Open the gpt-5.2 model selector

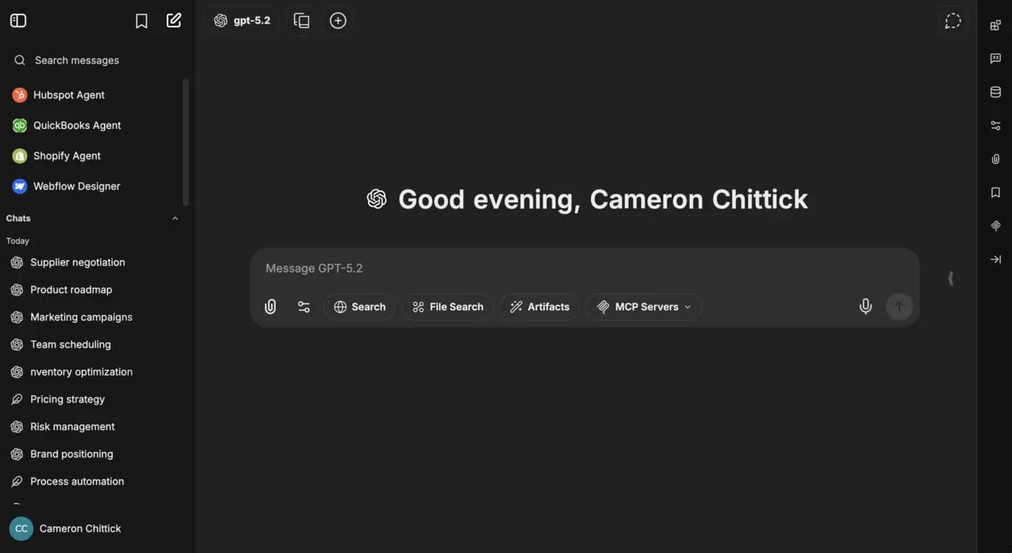[242, 19]
